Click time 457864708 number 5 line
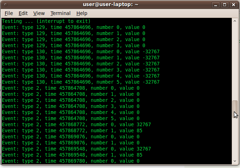Image resolution: width=240 pixels, height=168 pixels. pyautogui.click(x=71, y=118)
